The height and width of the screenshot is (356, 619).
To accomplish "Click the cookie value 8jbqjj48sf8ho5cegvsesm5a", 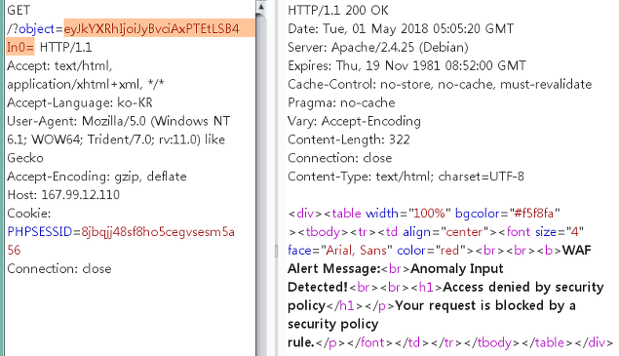I will click(158, 231).
